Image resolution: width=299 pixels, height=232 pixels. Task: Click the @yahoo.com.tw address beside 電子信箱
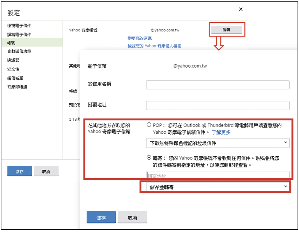(x=190, y=66)
